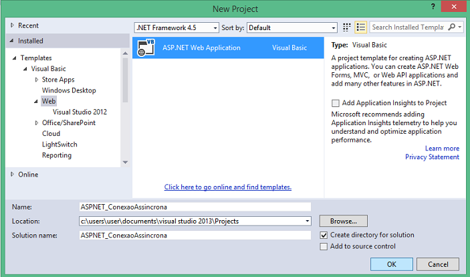The image size is (470, 277).
Task: Collapse the Templates tree node
Action: (x=14, y=58)
